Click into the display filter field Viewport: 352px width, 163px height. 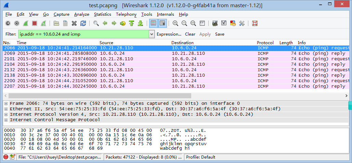pyautogui.click(x=83, y=34)
